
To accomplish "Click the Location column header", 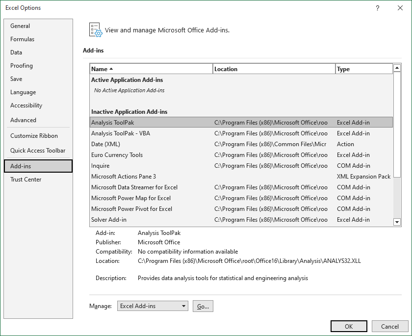I will click(274, 69).
